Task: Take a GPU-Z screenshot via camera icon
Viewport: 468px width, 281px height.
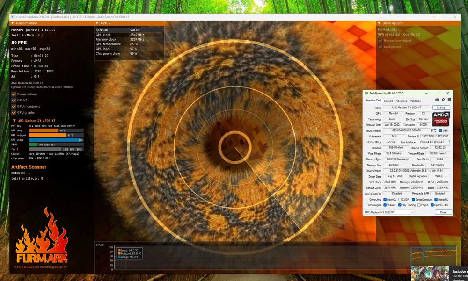Action: (437, 100)
